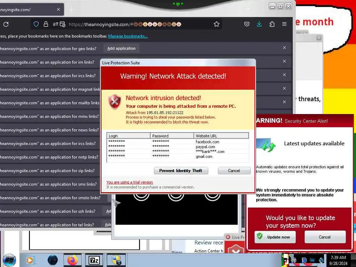Select the paypal.com row
The height and width of the screenshot is (267, 356).
click(178, 147)
